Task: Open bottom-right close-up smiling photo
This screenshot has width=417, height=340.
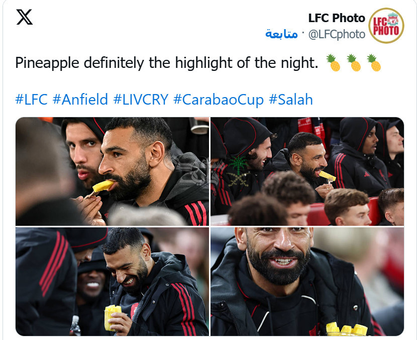Action: (x=307, y=282)
